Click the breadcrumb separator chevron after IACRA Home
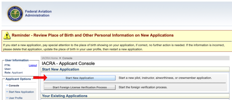This screenshot has height=100, width=232. click(x=60, y=58)
